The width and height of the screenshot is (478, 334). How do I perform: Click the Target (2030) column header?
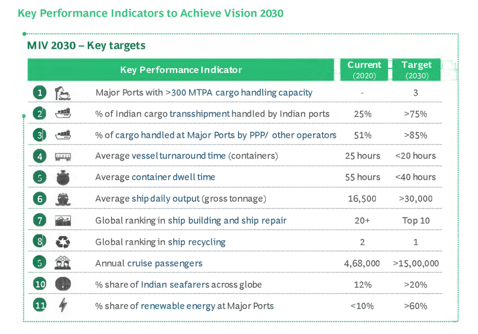click(x=416, y=70)
